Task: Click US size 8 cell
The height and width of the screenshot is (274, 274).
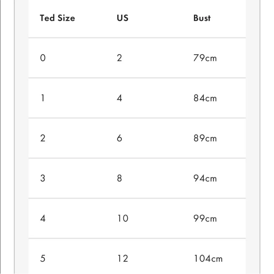Action: tap(119, 178)
